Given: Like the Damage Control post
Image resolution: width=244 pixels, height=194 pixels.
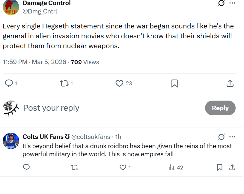Looking at the screenshot, I should 120,83.
